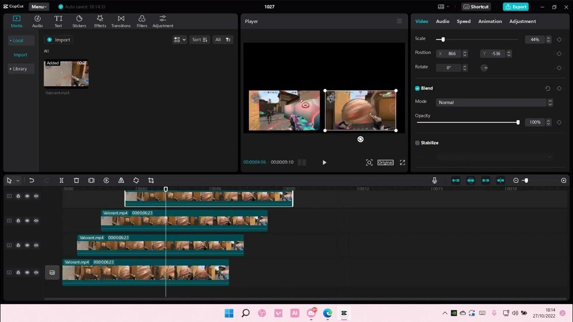573x322 pixels.
Task: Open the Filters tab
Action: [142, 21]
